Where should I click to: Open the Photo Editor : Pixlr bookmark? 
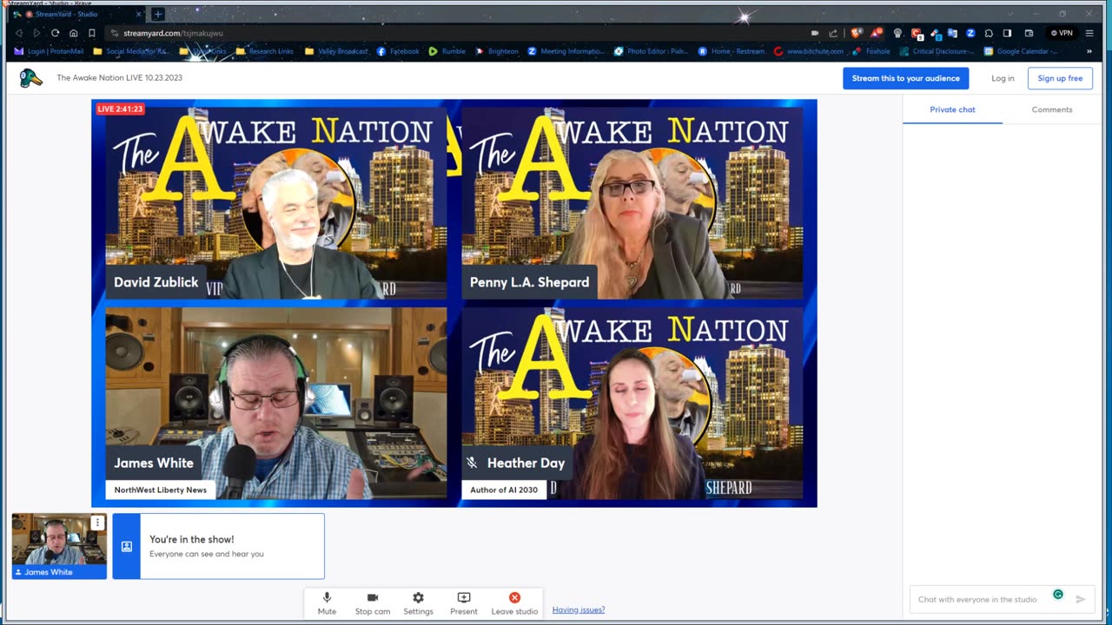[651, 51]
